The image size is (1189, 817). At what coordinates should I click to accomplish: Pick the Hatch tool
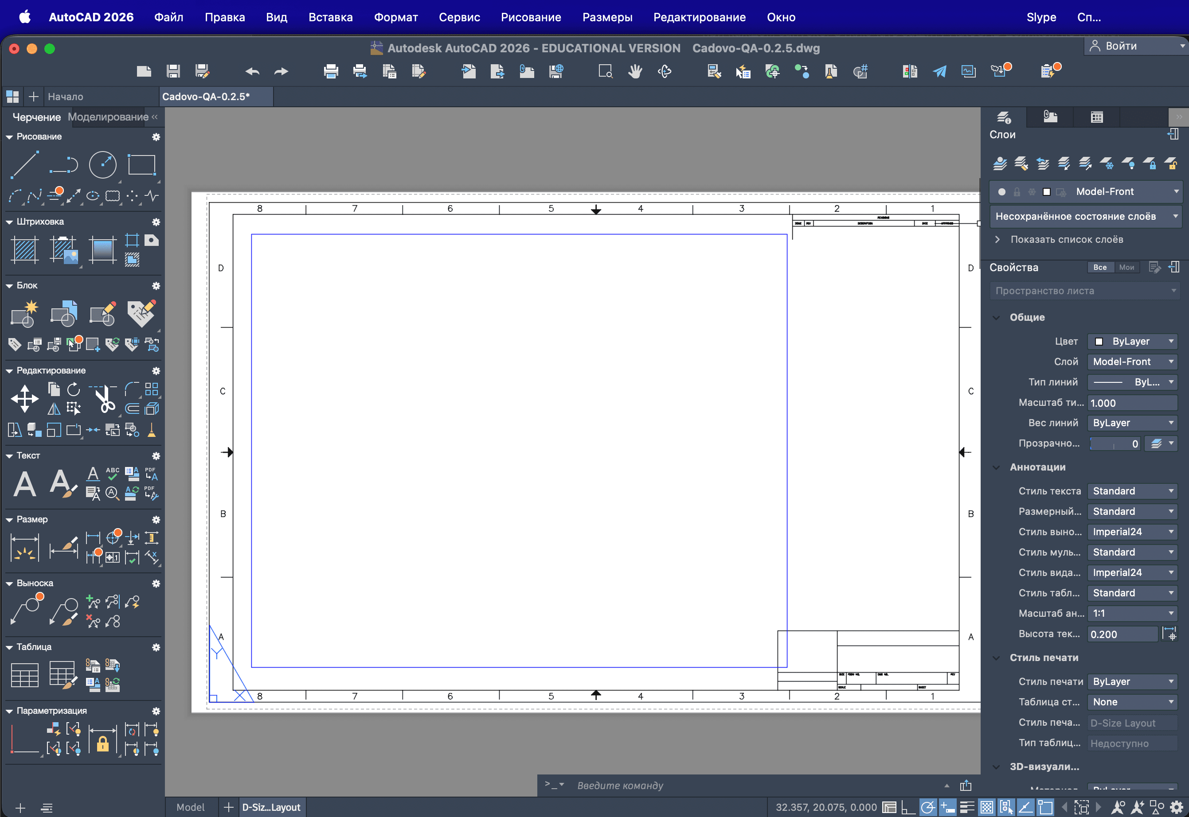(x=24, y=250)
